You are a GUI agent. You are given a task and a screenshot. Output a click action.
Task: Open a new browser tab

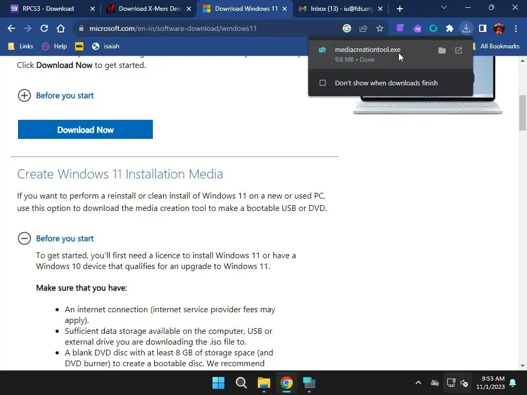(399, 9)
